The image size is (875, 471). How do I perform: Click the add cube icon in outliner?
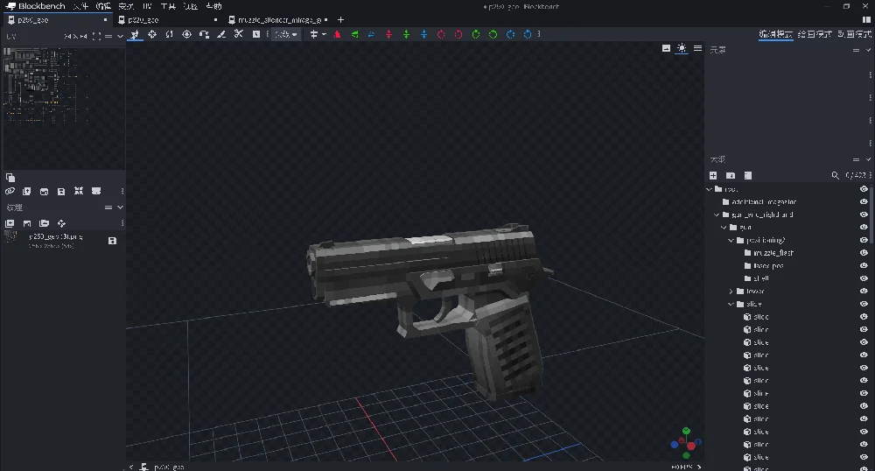713,175
